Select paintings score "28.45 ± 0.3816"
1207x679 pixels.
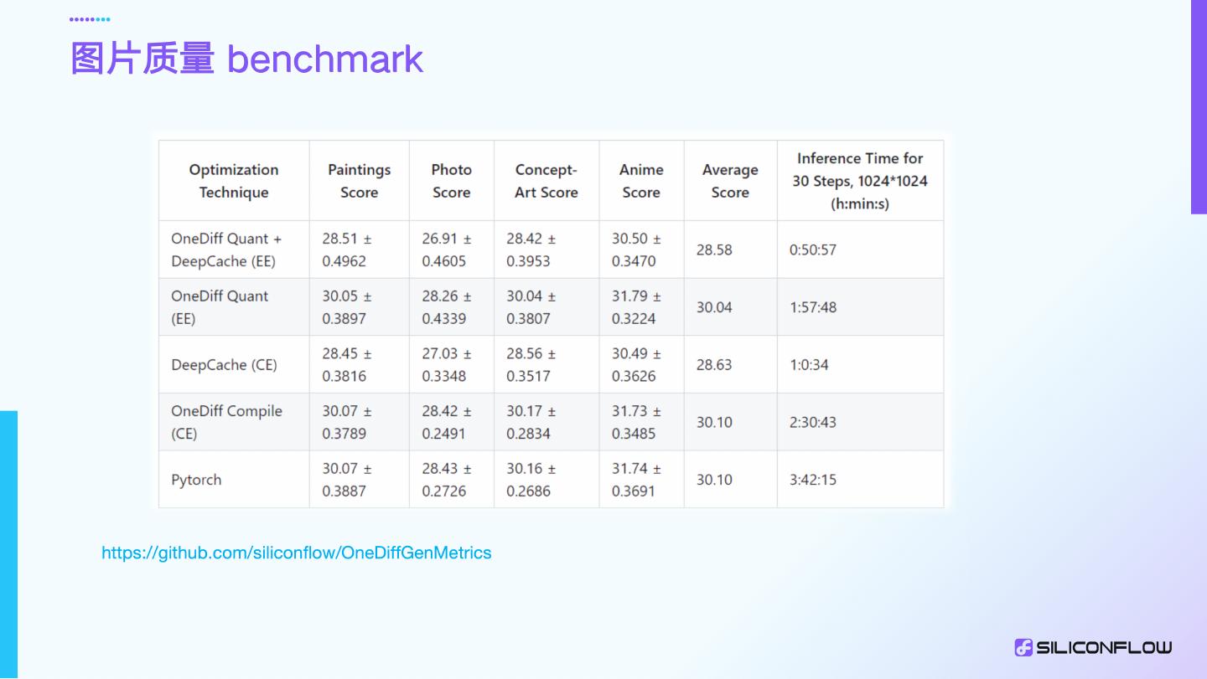coord(347,364)
